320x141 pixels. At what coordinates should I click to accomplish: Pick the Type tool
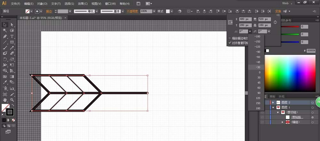(12, 36)
